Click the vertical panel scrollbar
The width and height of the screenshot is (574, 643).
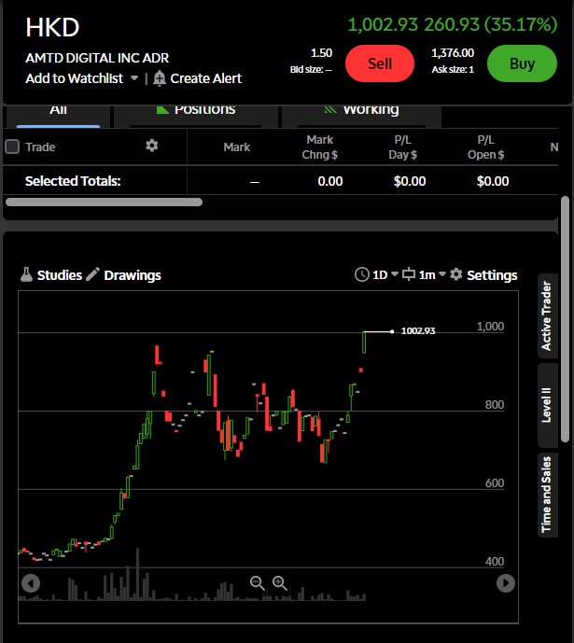(565, 319)
